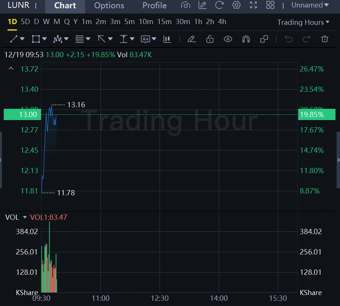The height and width of the screenshot is (306, 340).
Task: Select the wave pattern drawing tool
Action: (x=58, y=39)
